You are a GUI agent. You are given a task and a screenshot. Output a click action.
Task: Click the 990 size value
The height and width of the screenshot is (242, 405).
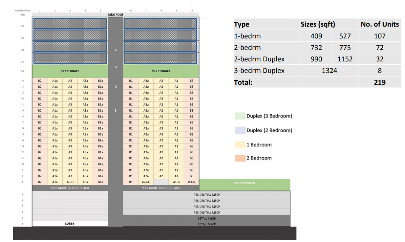pos(316,59)
